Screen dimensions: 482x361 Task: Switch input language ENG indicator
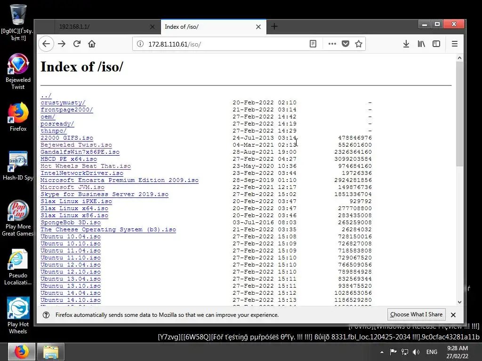tap(432, 352)
